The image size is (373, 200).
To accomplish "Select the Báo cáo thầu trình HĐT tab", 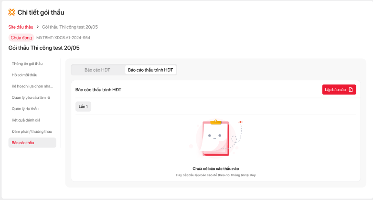I will tap(150, 70).
